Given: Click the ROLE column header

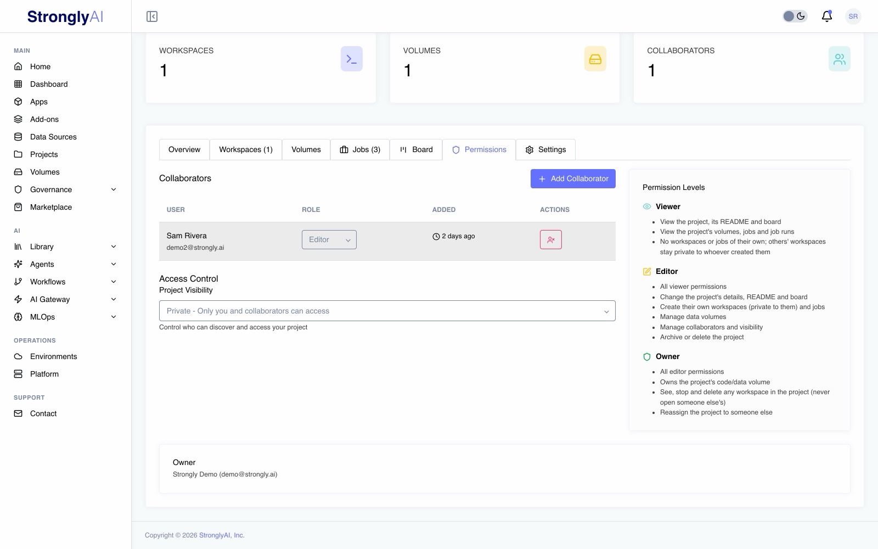Looking at the screenshot, I should pyautogui.click(x=311, y=210).
